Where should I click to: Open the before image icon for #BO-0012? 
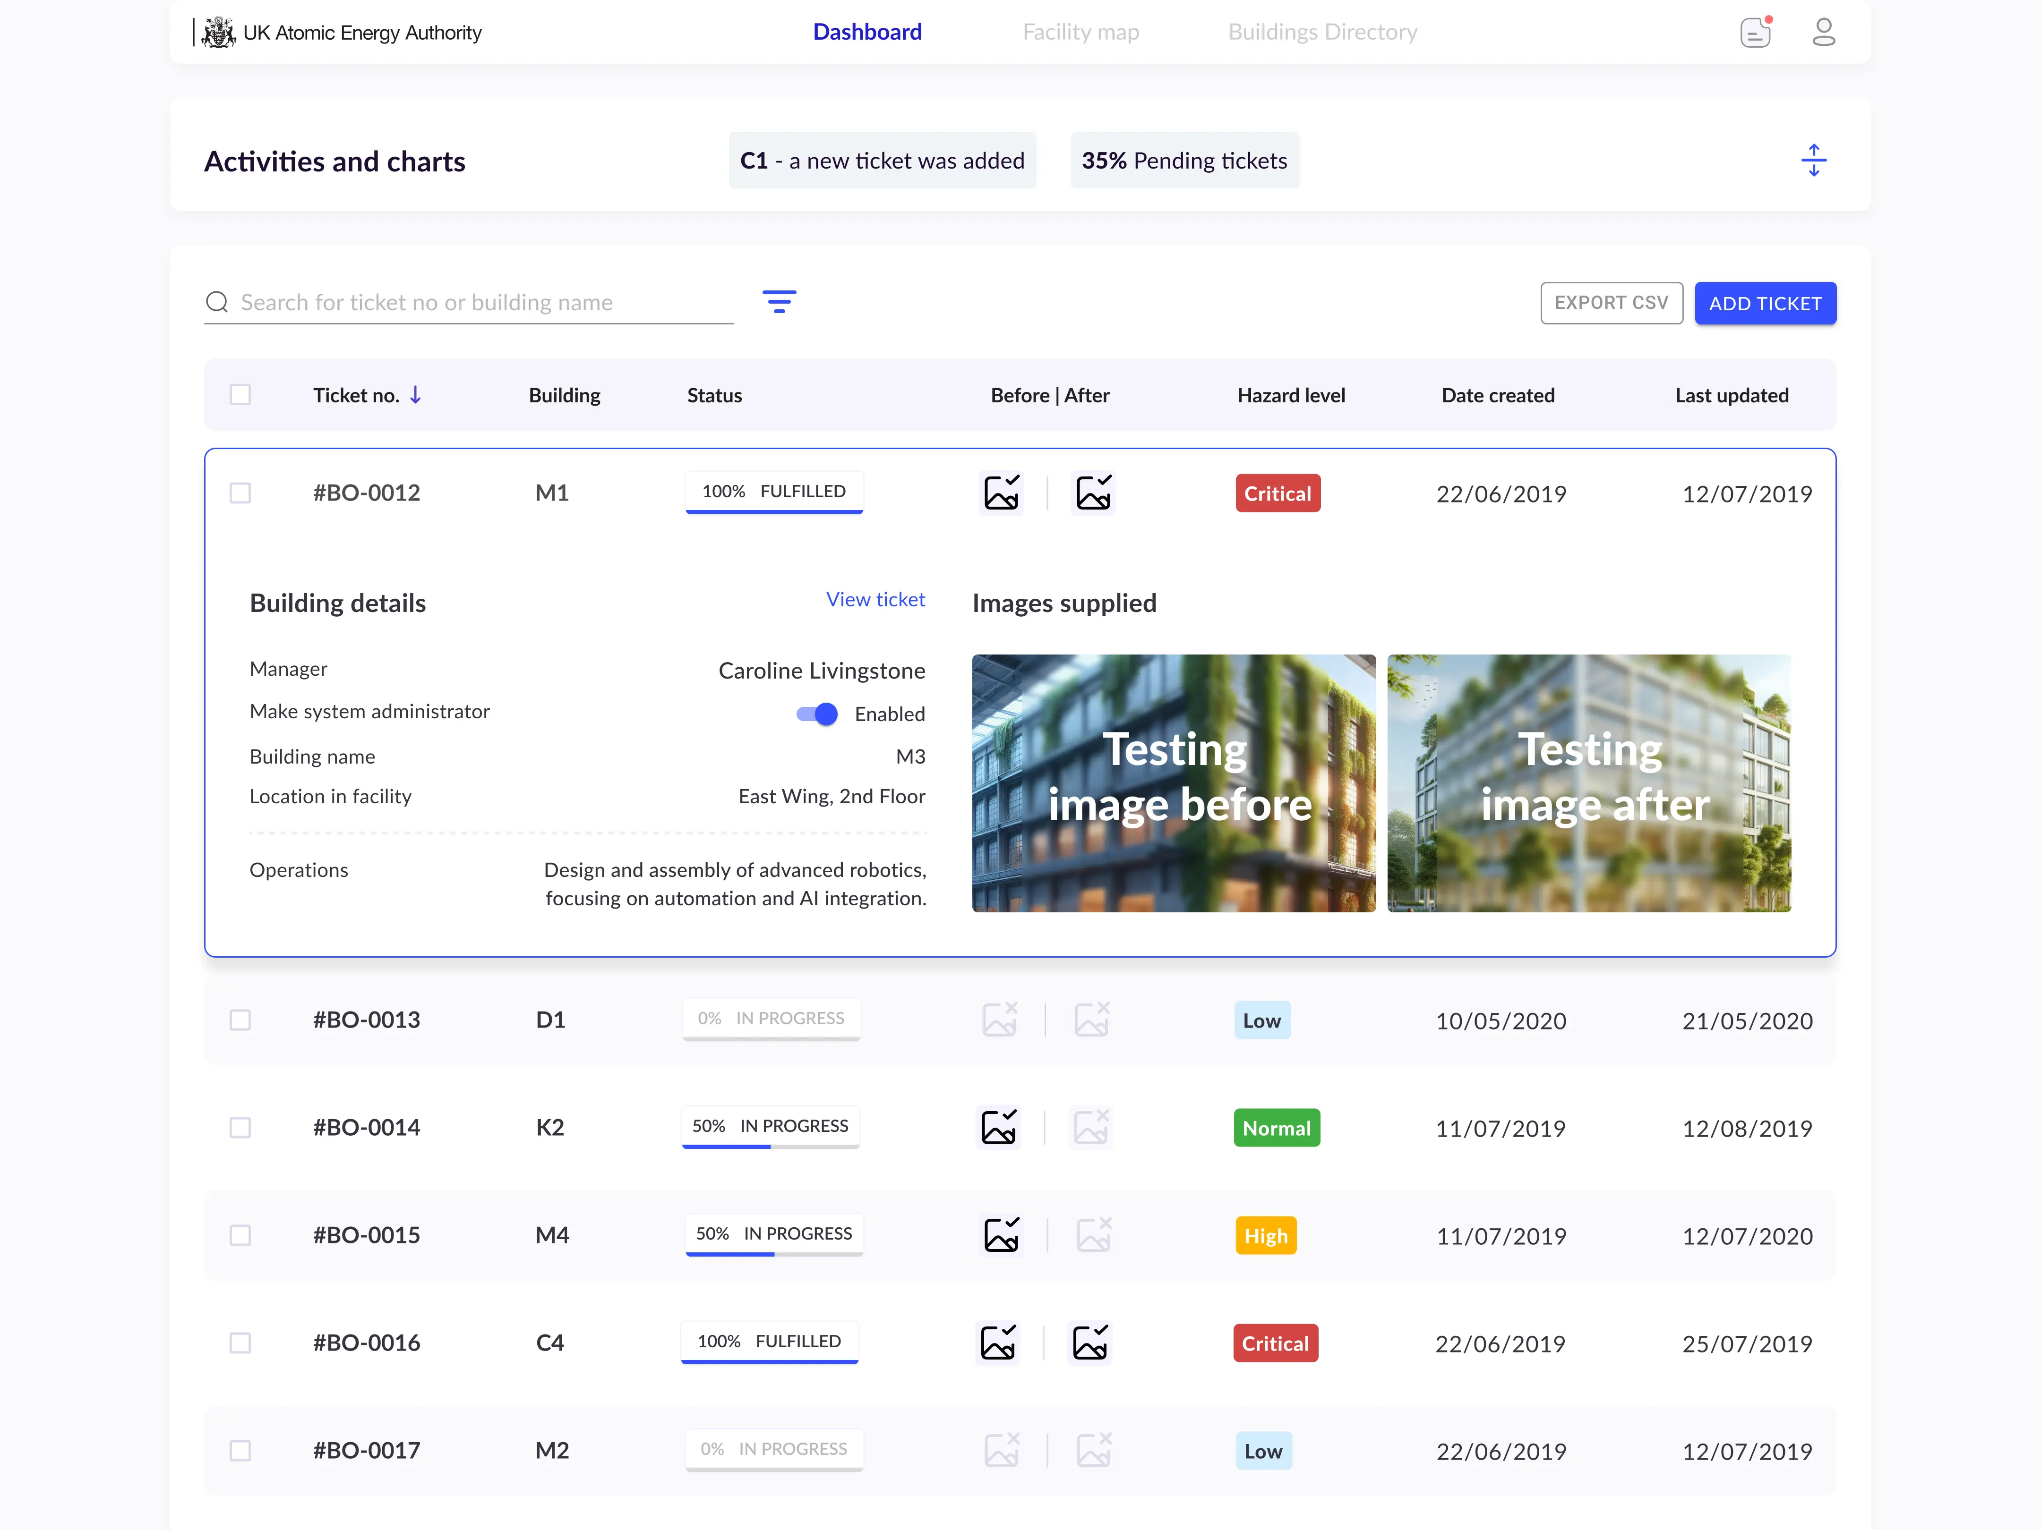pyautogui.click(x=1001, y=493)
